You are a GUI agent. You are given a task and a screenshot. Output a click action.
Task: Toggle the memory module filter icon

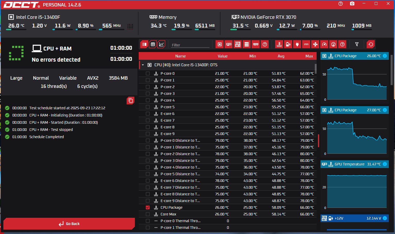(256, 44)
